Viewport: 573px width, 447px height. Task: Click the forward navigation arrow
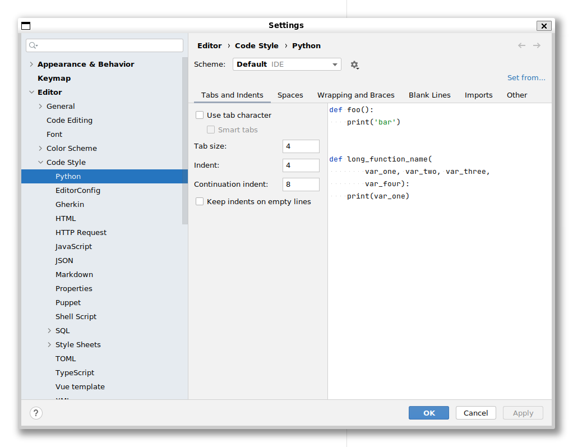537,45
